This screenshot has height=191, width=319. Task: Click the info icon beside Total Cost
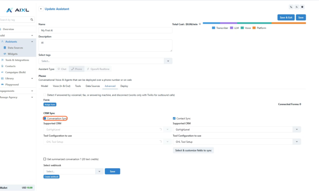(200, 24)
